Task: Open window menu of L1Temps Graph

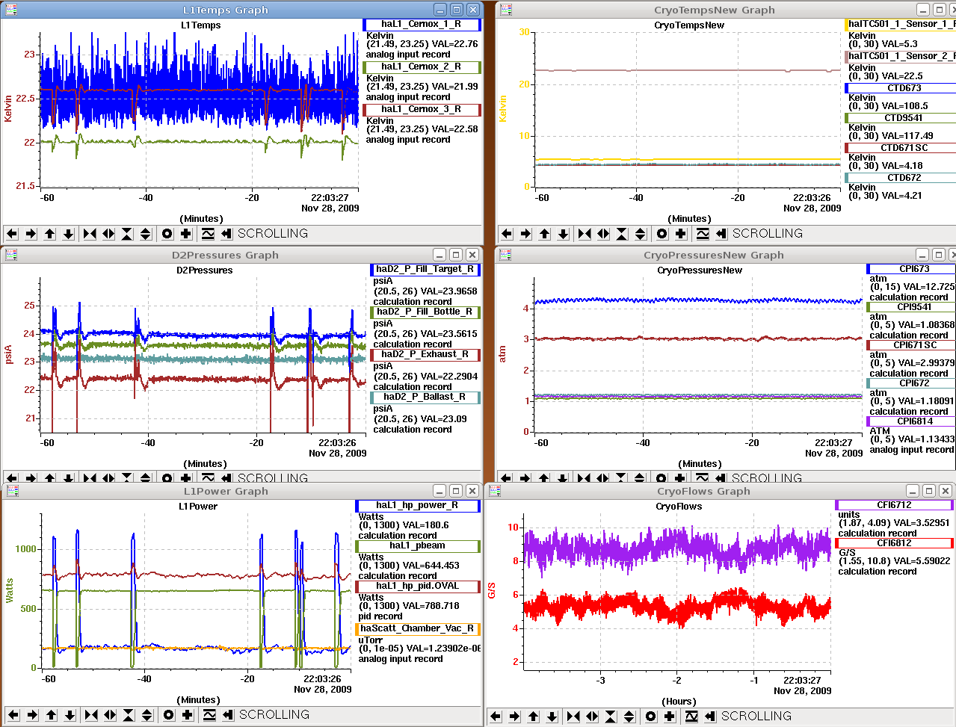Action: 10,10
